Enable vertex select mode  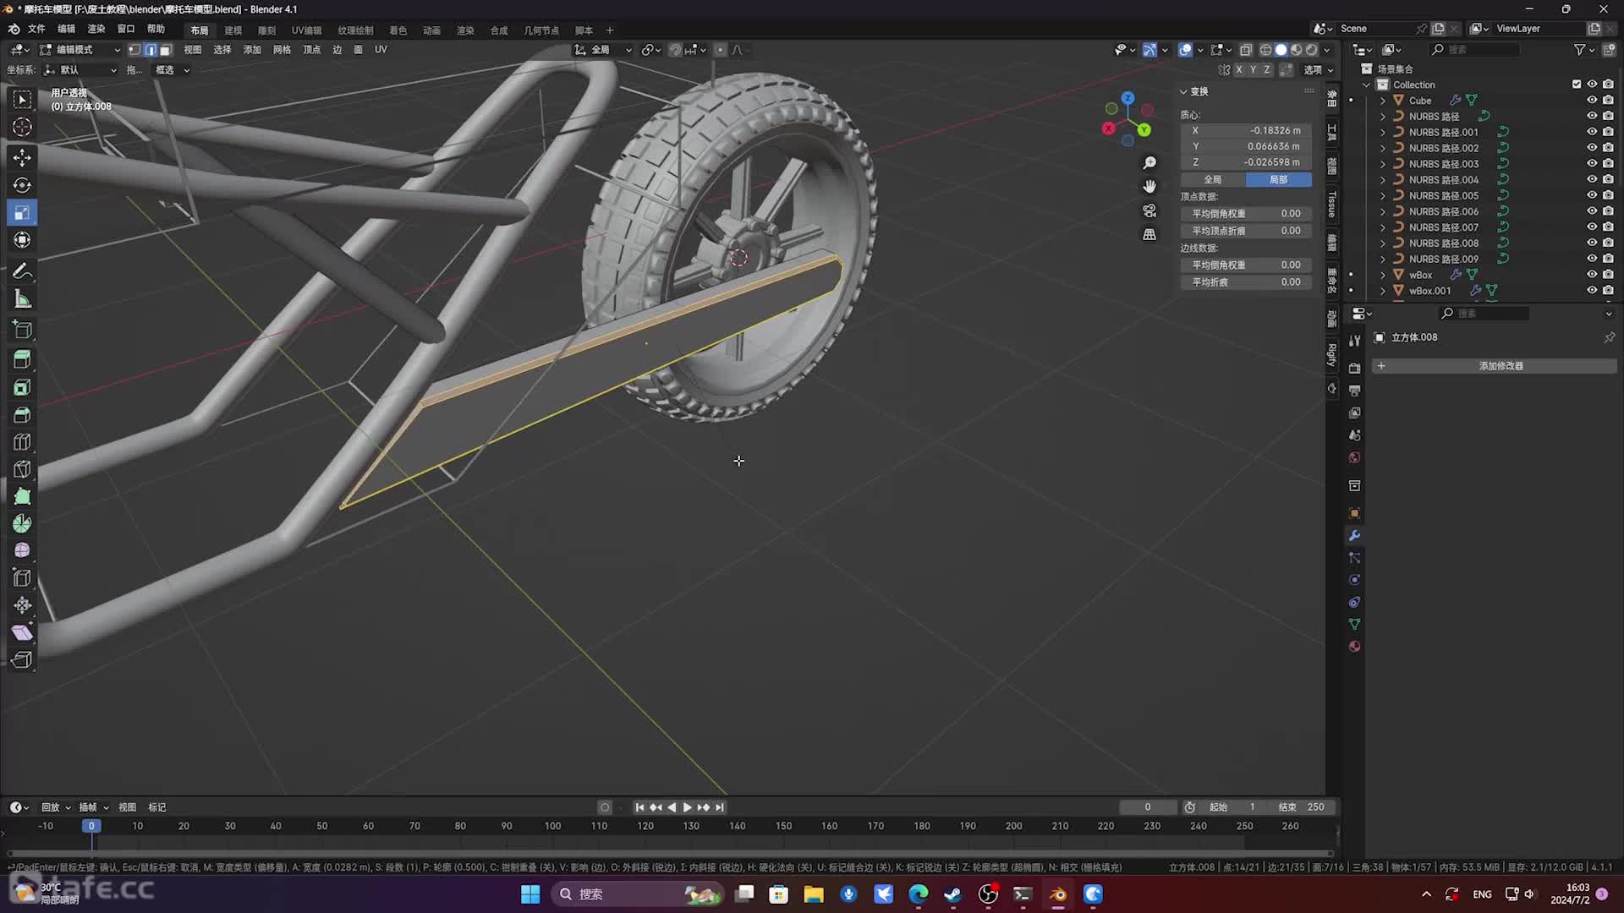click(x=134, y=50)
